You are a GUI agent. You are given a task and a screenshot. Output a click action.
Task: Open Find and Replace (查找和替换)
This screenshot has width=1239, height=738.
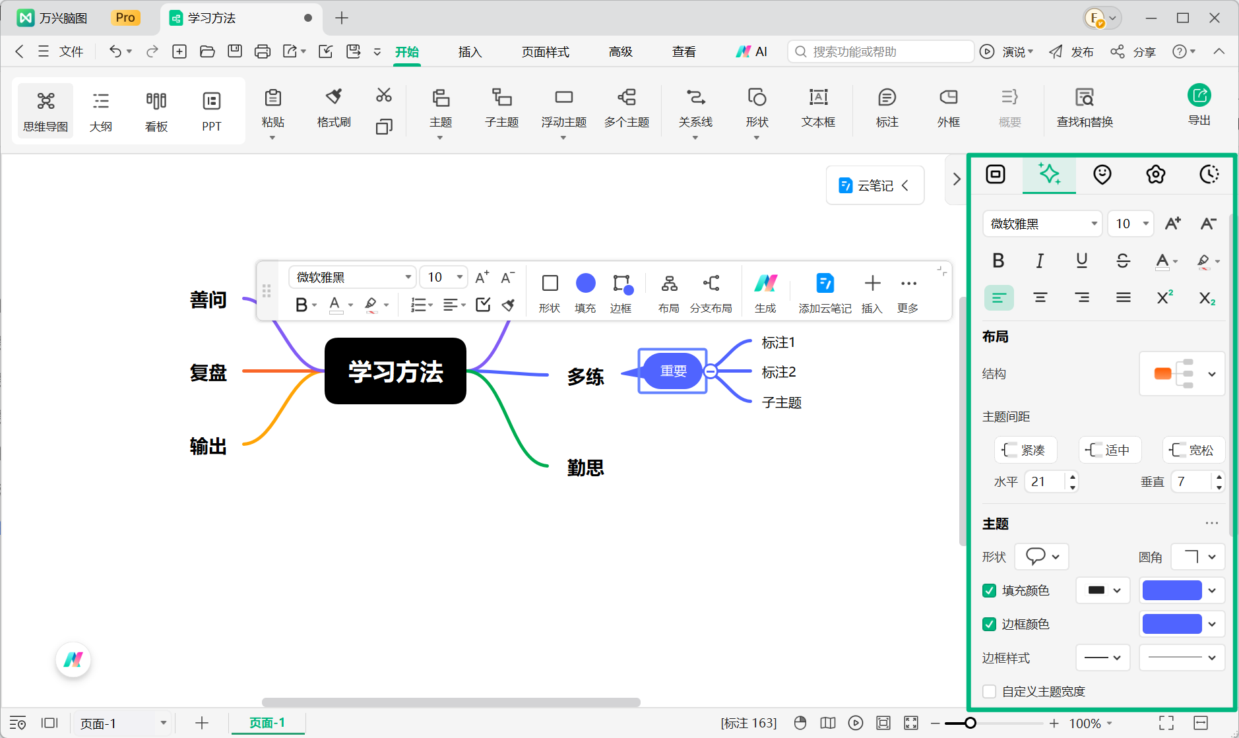1085,108
